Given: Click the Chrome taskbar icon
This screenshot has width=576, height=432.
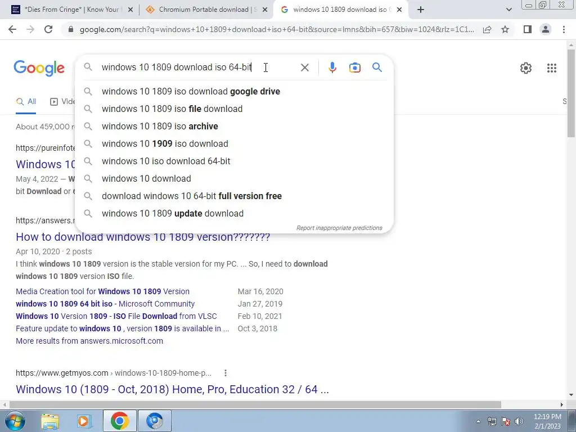Looking at the screenshot, I should [119, 421].
